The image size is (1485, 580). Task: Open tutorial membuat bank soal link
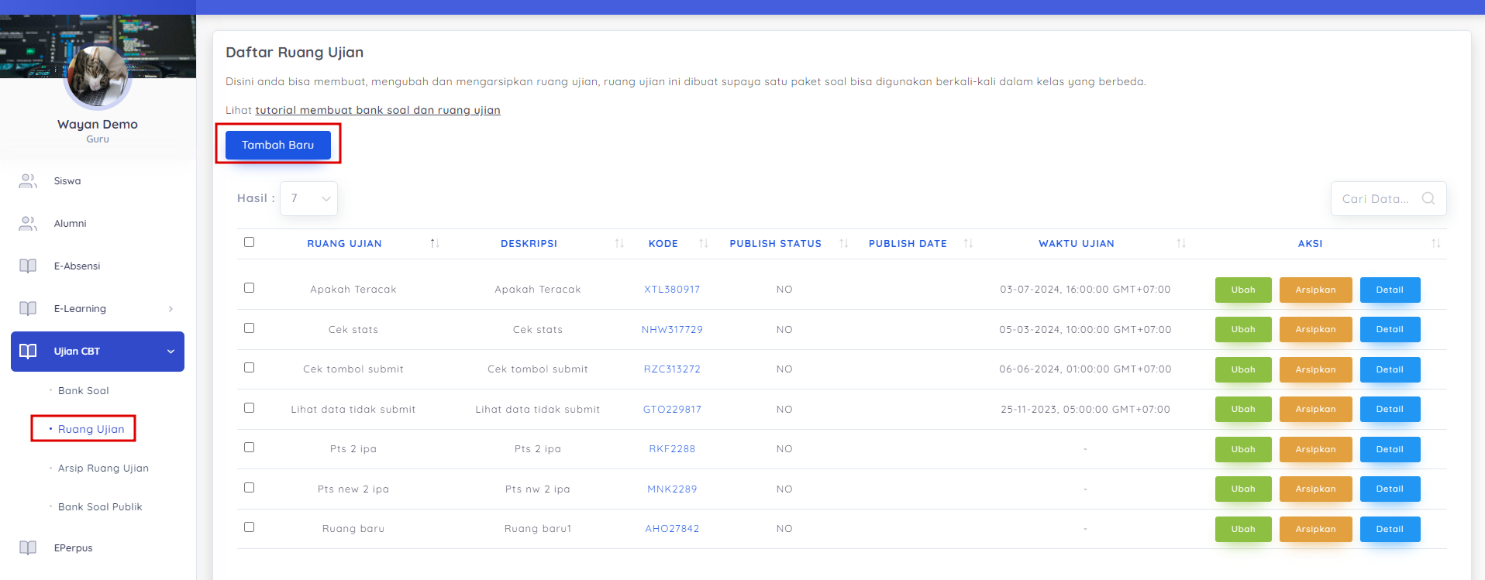pyautogui.click(x=377, y=111)
